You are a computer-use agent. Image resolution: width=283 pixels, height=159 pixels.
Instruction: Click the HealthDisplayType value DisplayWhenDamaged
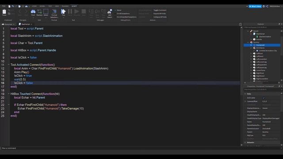(271, 118)
